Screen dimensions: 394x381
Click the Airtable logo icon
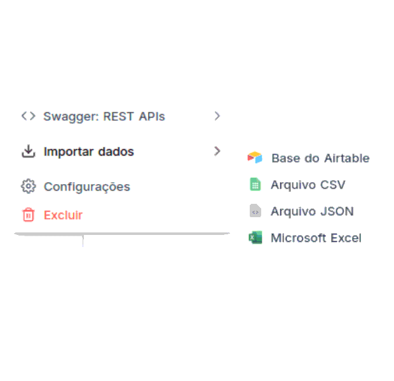click(255, 158)
